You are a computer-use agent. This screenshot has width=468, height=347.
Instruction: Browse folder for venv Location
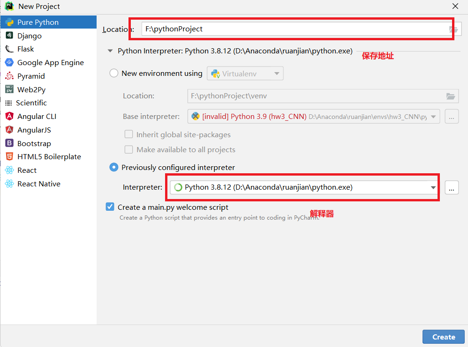click(451, 96)
